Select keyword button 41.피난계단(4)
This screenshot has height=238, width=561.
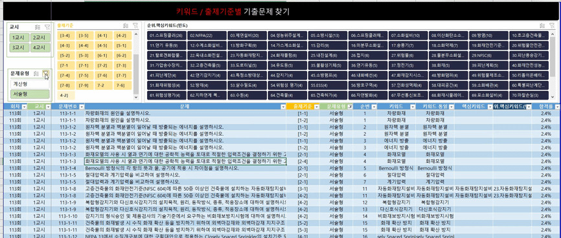pyautogui.click(x=166, y=76)
